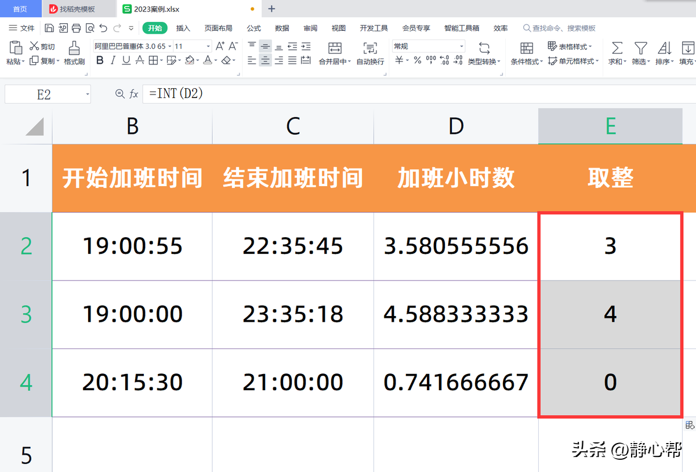
Task: Click the Filter (筛选) funnel icon
Action: [640, 48]
